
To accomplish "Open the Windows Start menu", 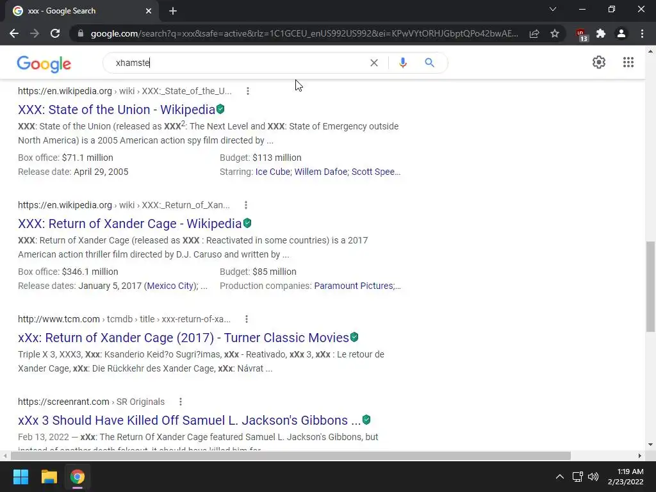I will (20, 477).
